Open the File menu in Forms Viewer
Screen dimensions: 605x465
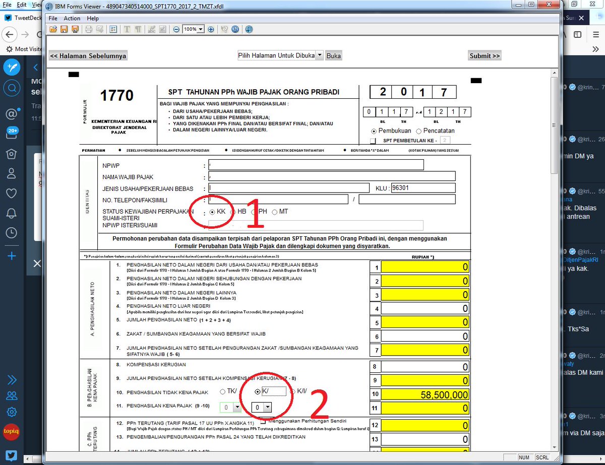(53, 18)
